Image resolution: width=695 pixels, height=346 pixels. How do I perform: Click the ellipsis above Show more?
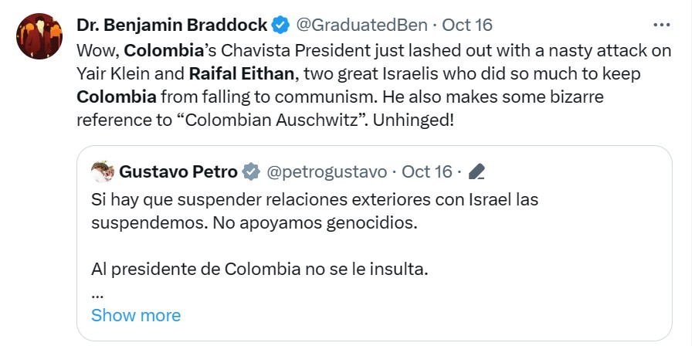tap(97, 294)
